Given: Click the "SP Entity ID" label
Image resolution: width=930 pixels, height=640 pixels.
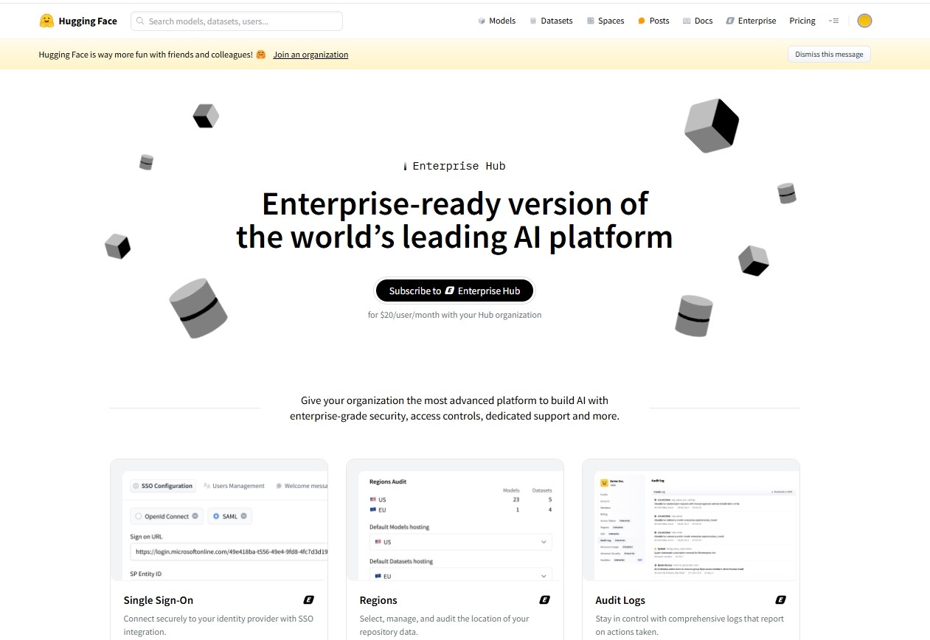Looking at the screenshot, I should (145, 574).
